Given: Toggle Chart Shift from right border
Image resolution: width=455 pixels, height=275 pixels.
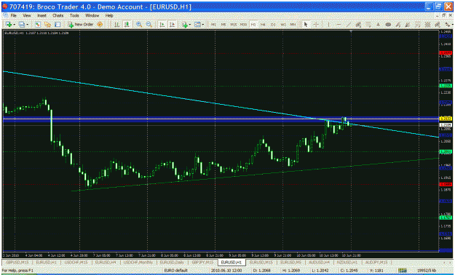Looking at the screenshot, I should (172, 25).
